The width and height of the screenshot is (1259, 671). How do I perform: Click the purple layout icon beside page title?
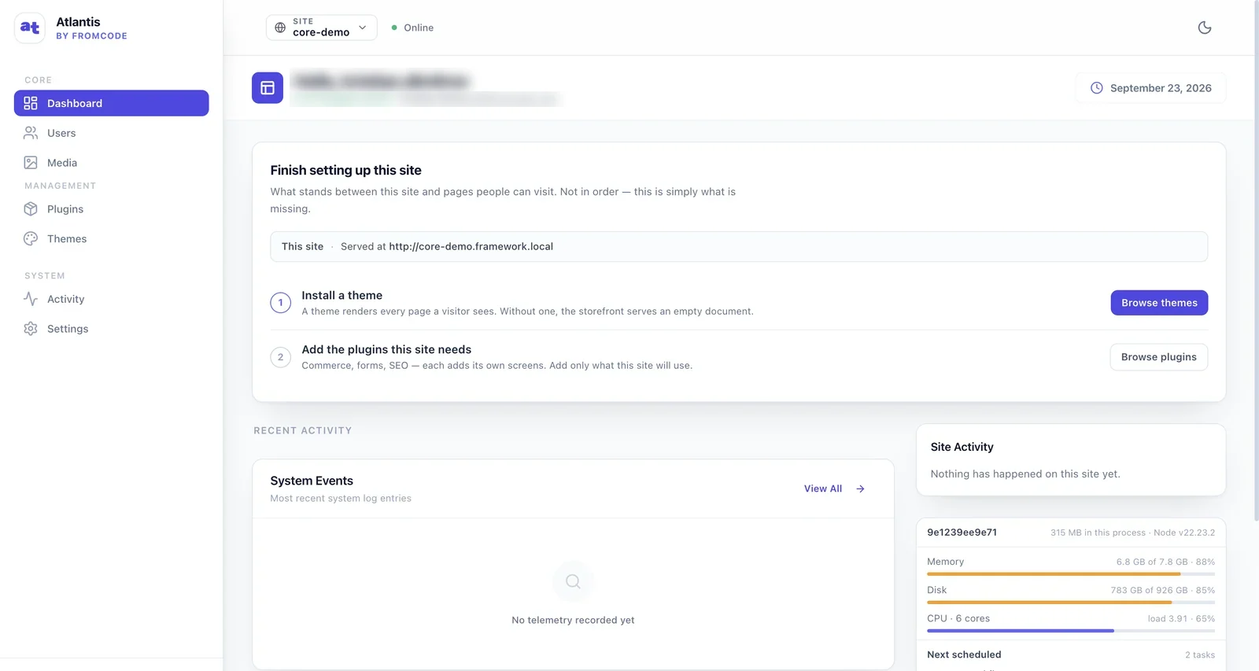tap(268, 88)
